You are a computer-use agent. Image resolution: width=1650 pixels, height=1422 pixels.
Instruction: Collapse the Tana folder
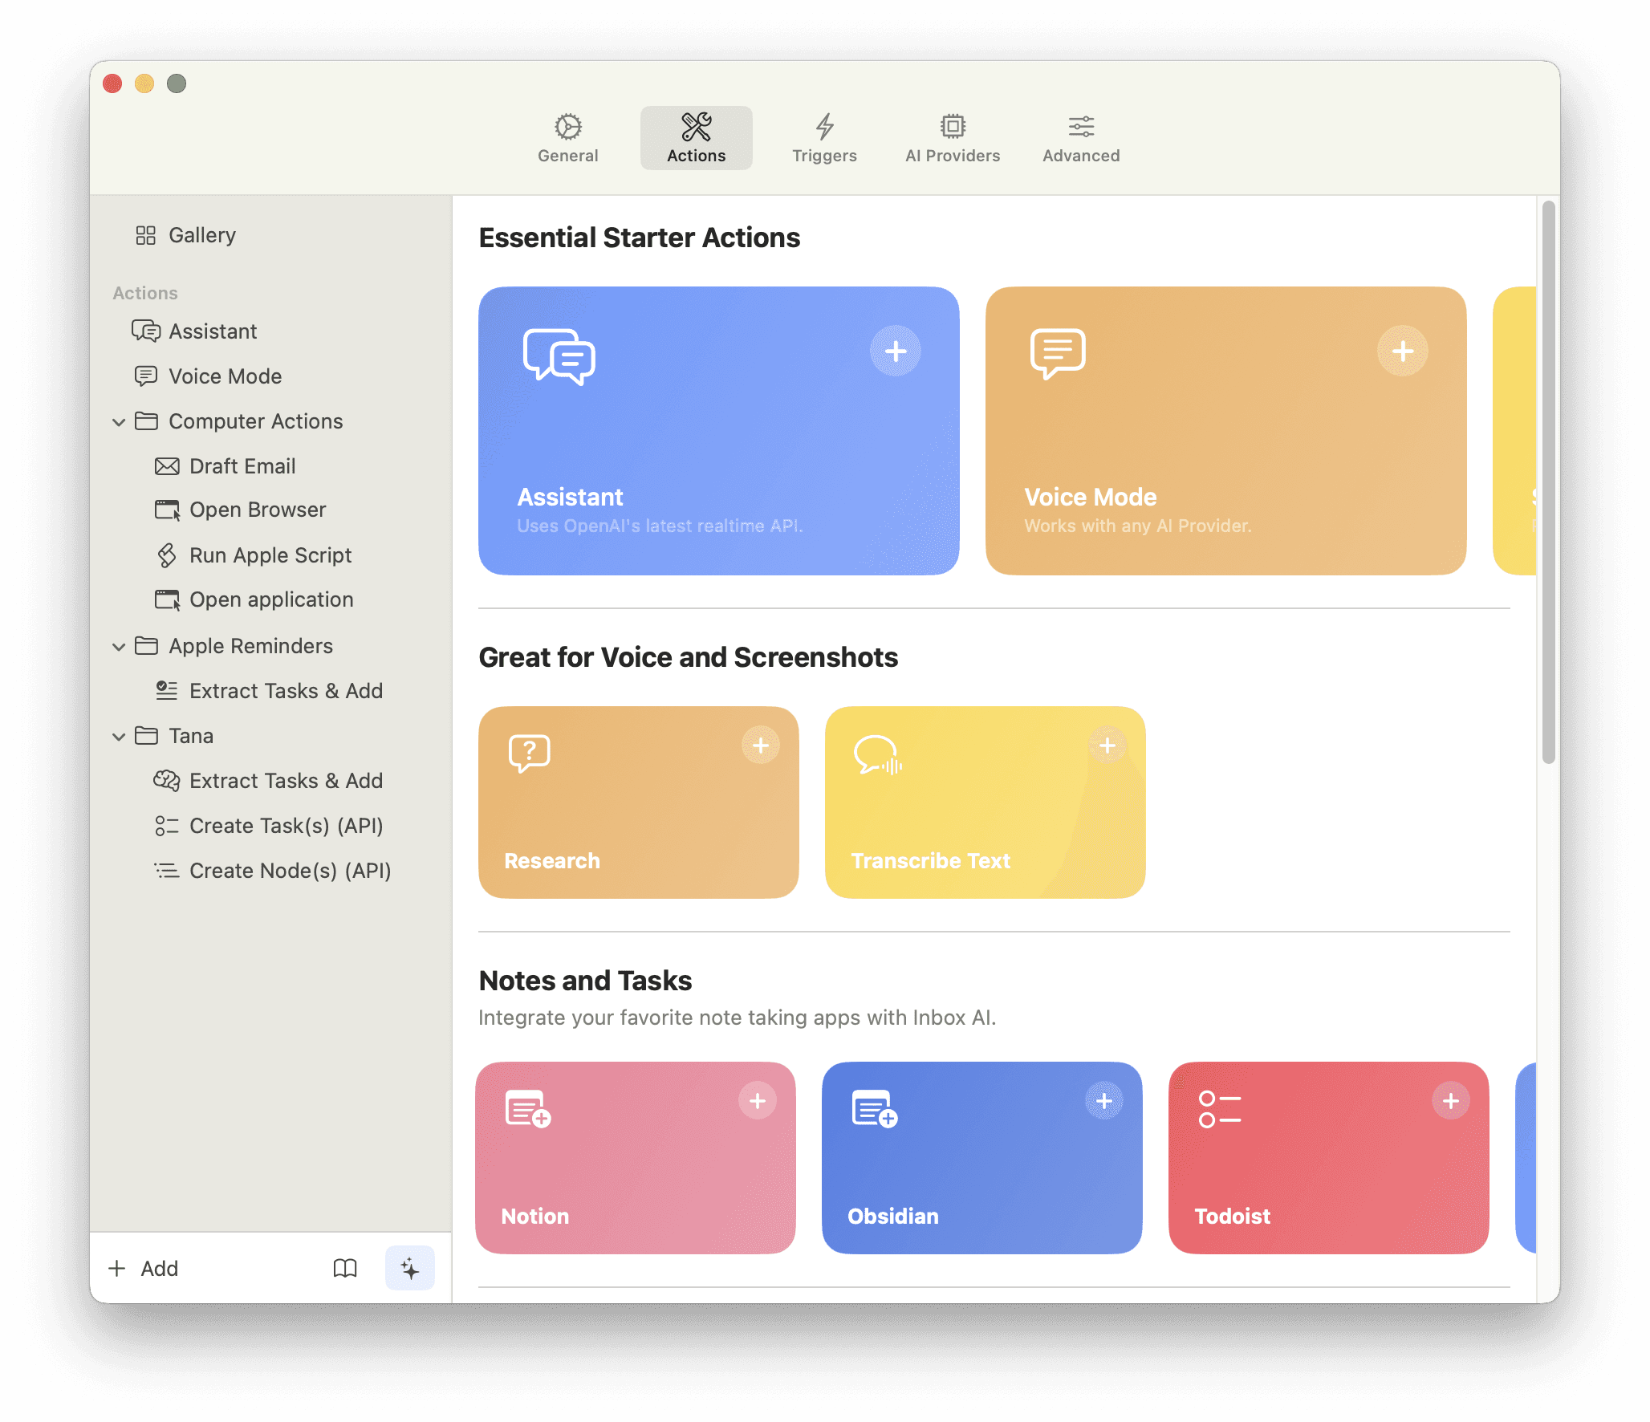[119, 736]
